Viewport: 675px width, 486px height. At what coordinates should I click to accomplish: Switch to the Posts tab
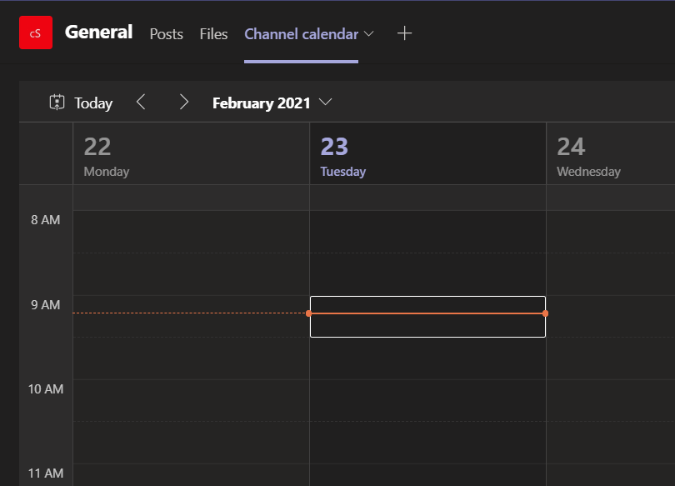point(166,34)
